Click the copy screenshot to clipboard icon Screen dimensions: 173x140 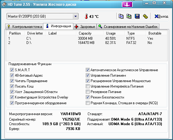click(129, 16)
